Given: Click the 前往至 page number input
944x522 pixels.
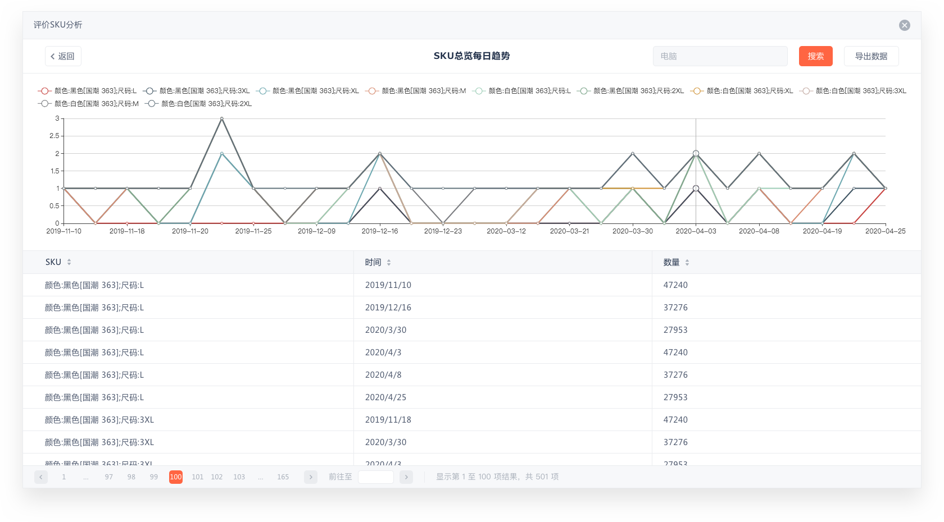Looking at the screenshot, I should [x=376, y=477].
